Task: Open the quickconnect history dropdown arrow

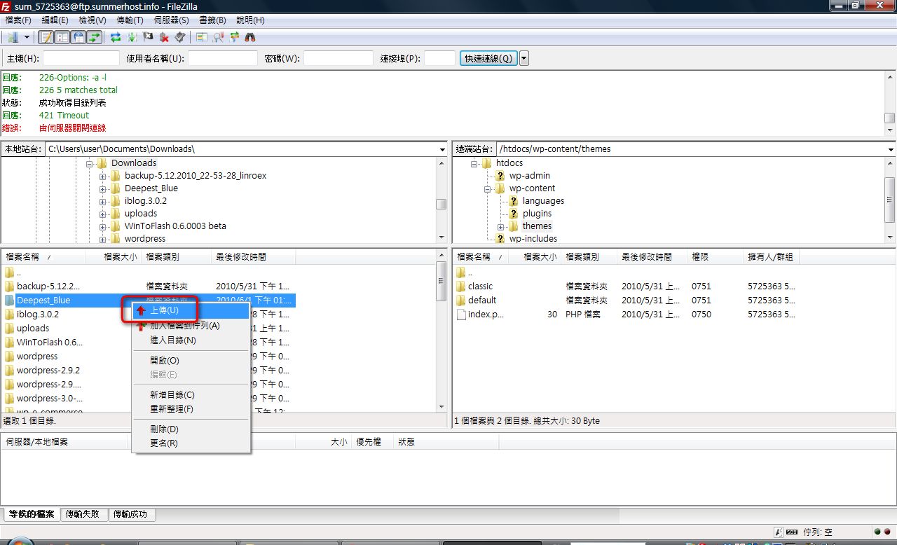Action: (x=524, y=58)
